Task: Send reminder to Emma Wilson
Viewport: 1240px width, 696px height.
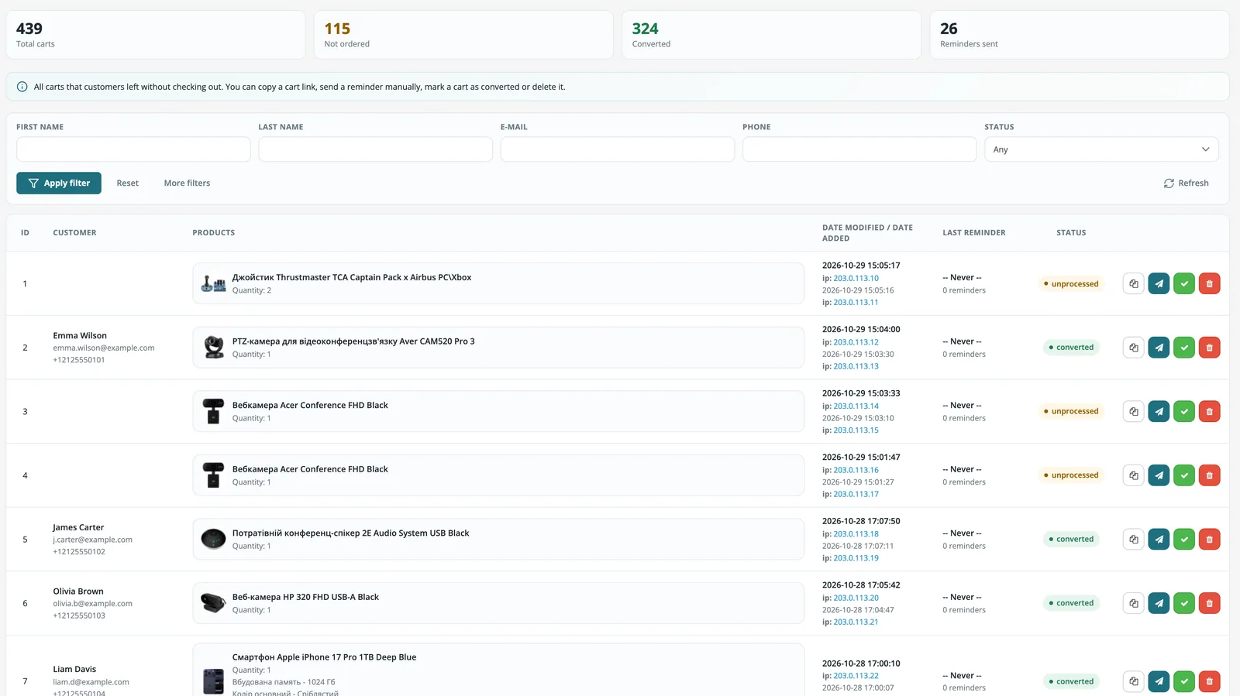Action: pyautogui.click(x=1159, y=348)
